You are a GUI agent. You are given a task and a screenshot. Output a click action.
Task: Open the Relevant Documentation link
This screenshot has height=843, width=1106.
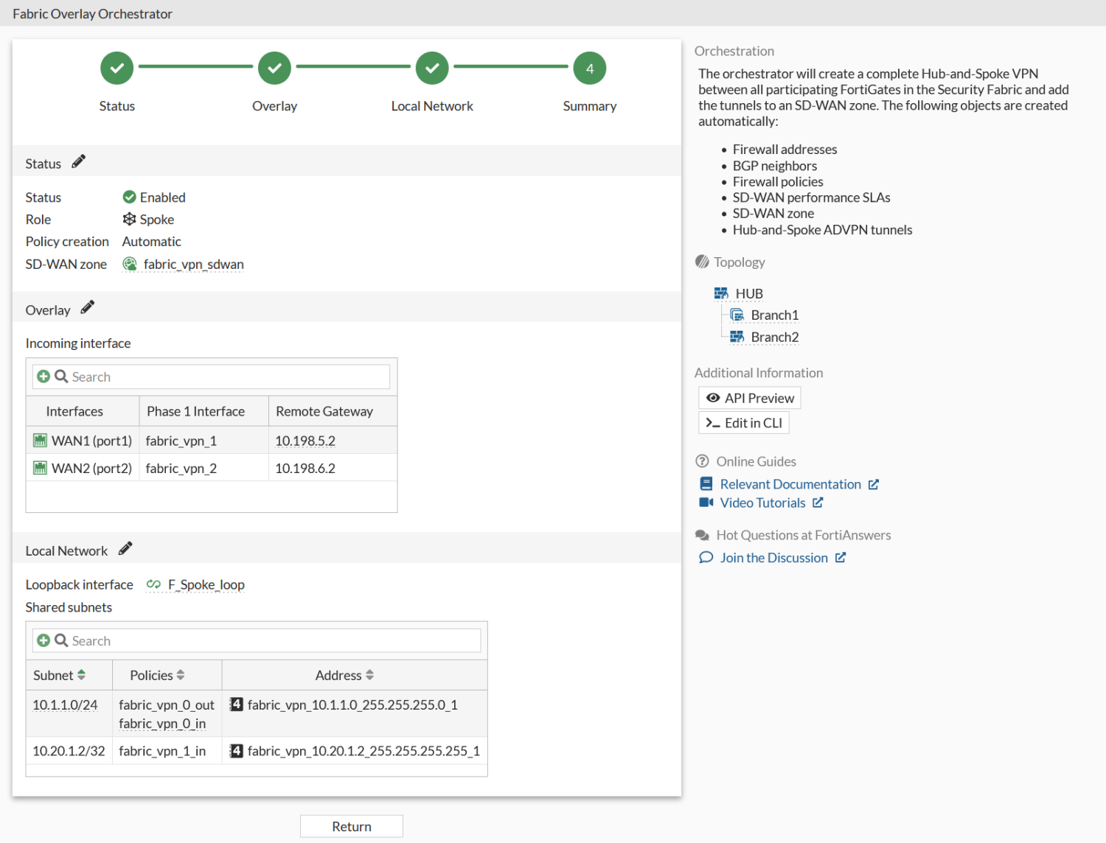(790, 483)
